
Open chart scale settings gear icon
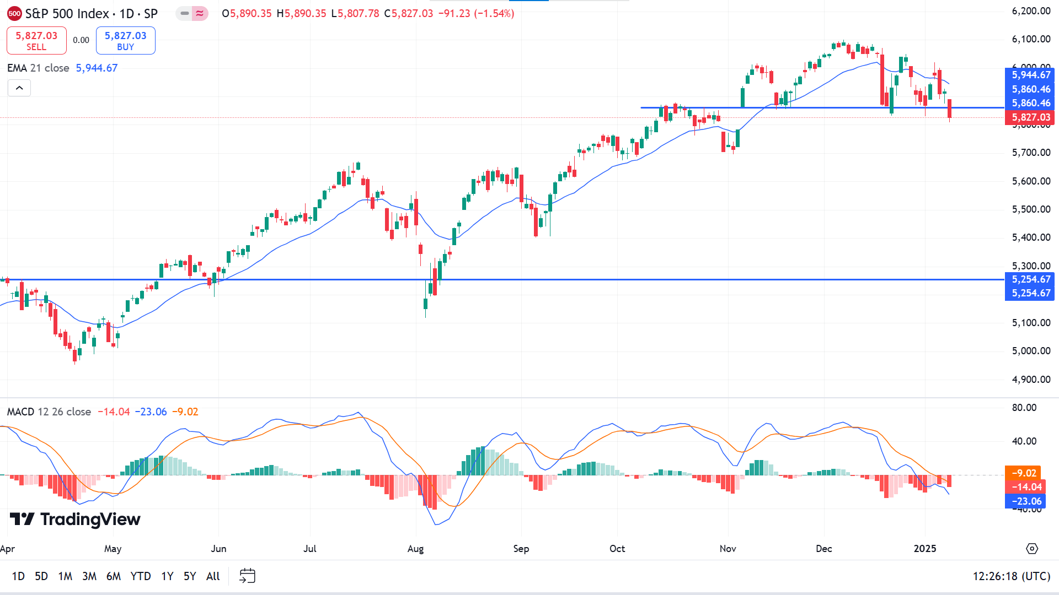tap(1032, 549)
